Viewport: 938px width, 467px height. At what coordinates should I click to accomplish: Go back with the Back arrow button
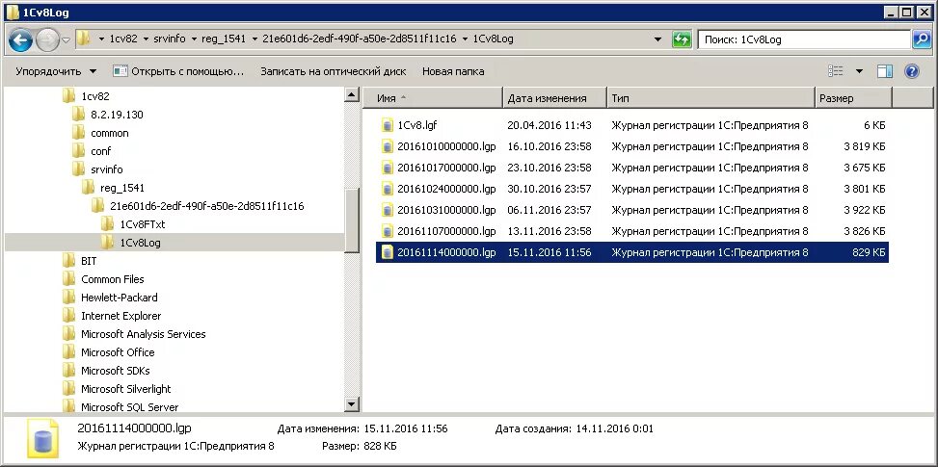[x=21, y=40]
